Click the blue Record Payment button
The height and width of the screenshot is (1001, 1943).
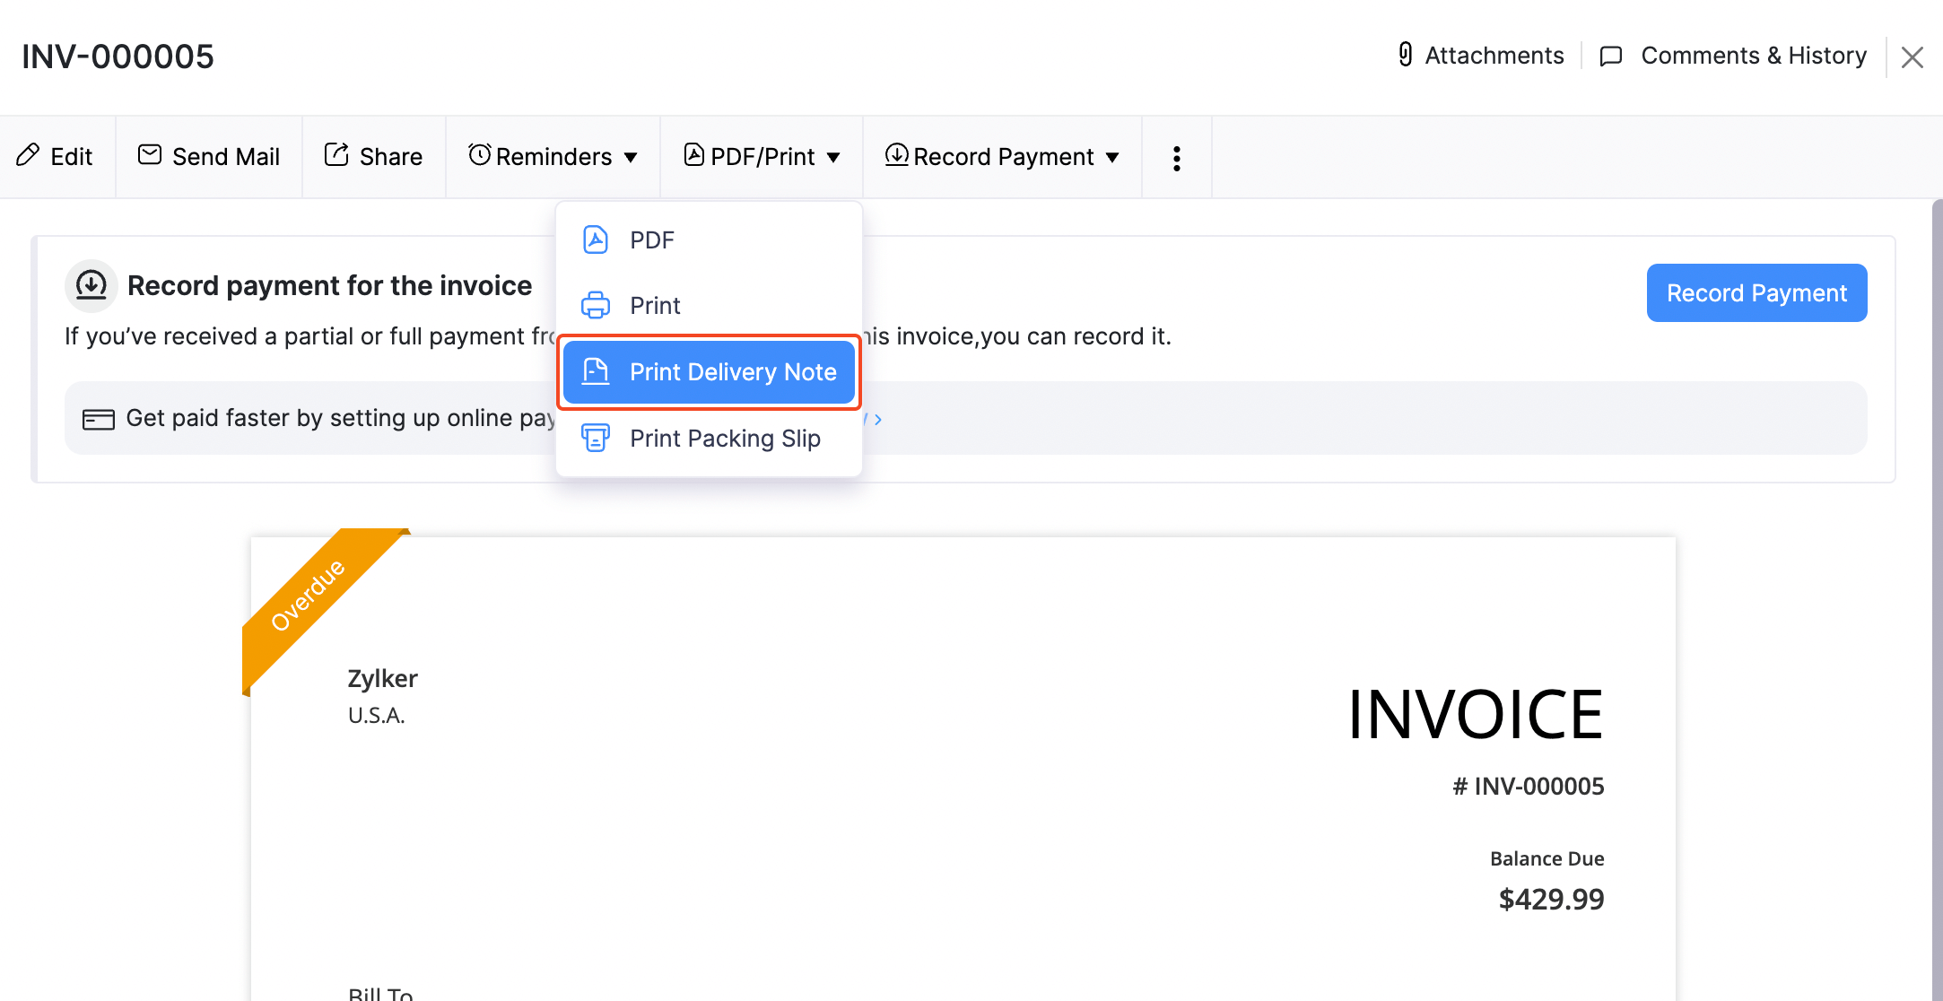point(1756,292)
